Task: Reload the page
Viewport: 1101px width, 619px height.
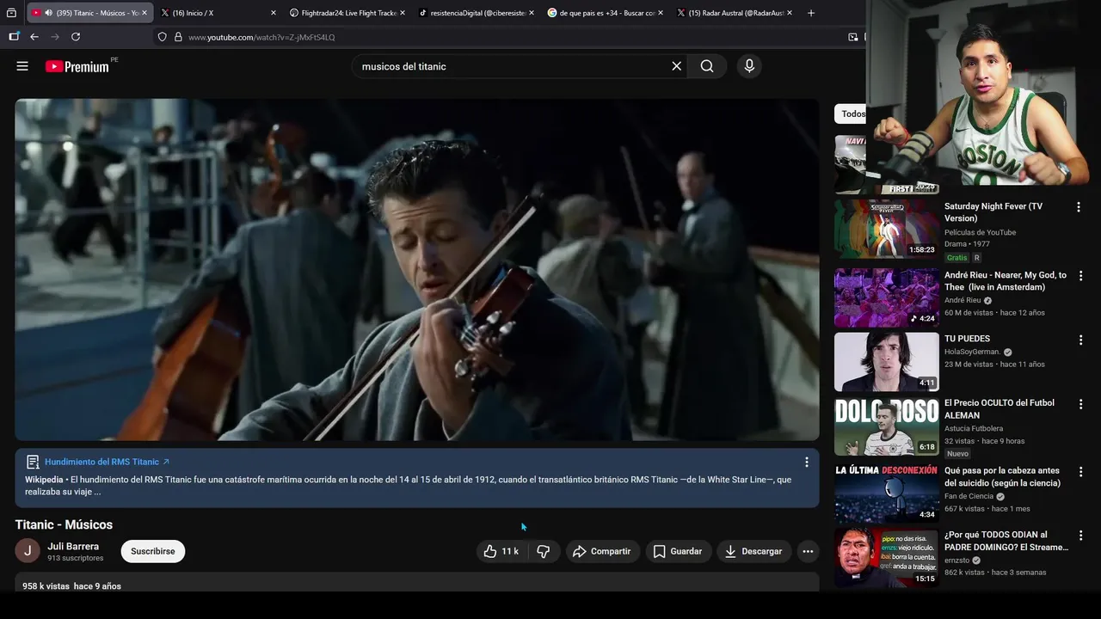Action: pyautogui.click(x=76, y=37)
